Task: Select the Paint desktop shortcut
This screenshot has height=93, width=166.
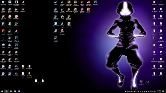Action: (16, 53)
